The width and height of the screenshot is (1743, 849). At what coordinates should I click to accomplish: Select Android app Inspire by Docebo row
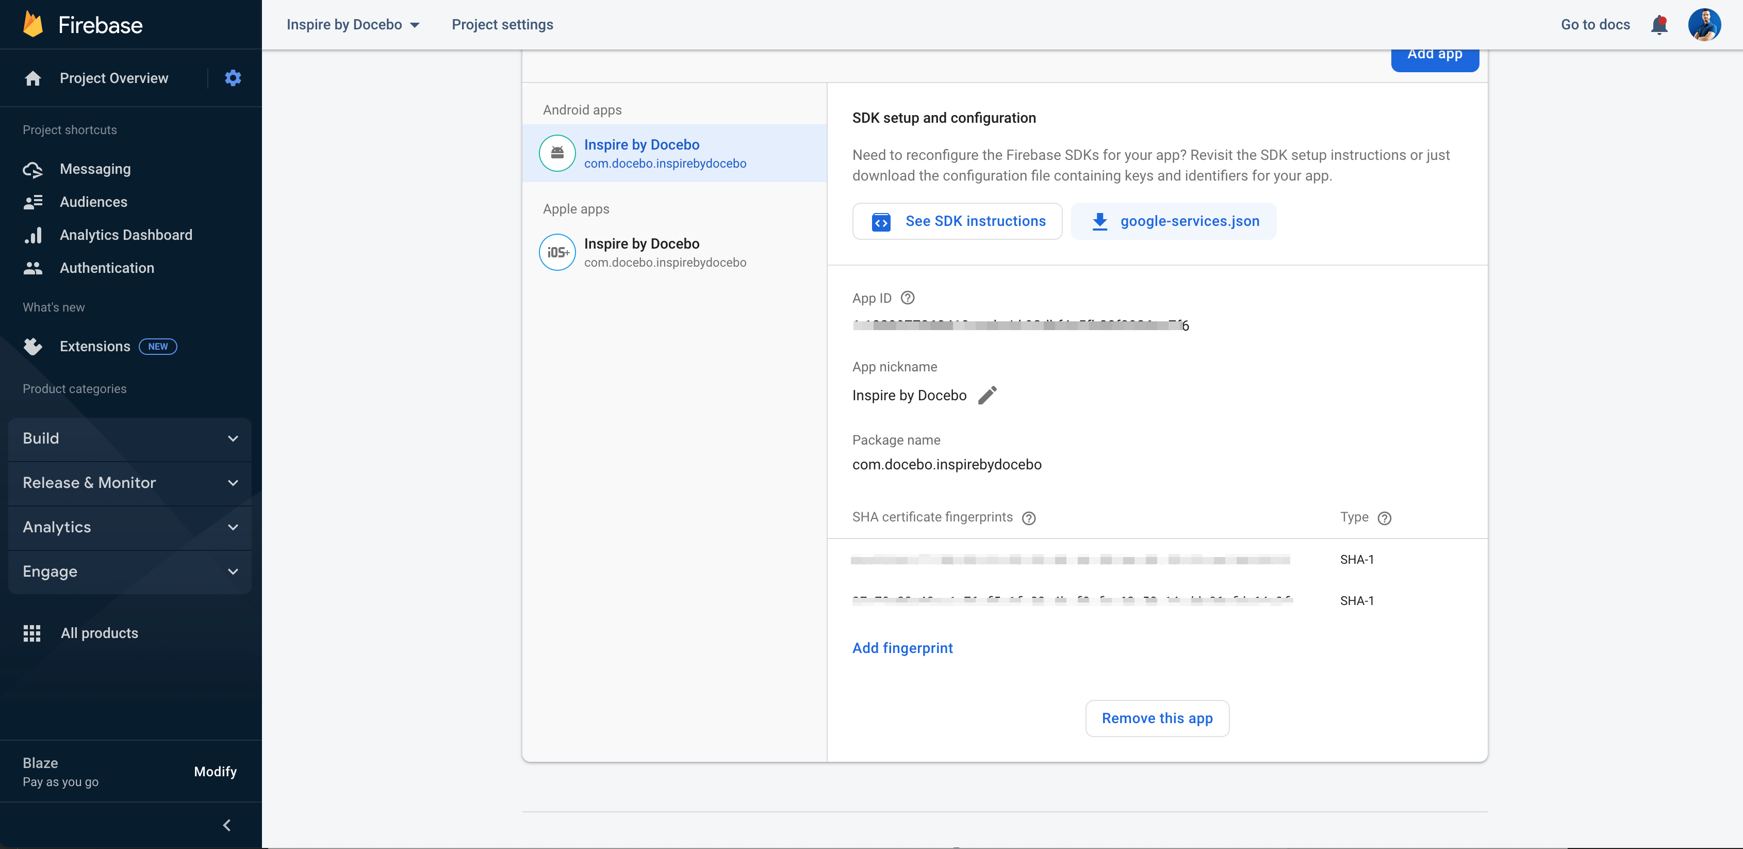674,153
